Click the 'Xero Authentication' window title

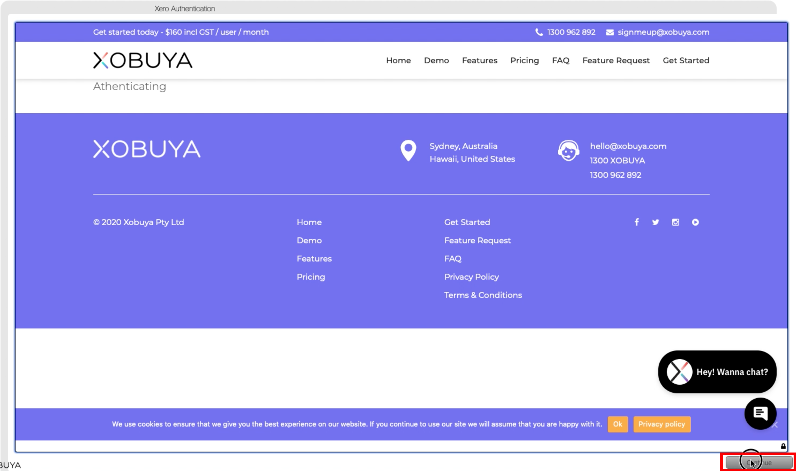(x=184, y=9)
